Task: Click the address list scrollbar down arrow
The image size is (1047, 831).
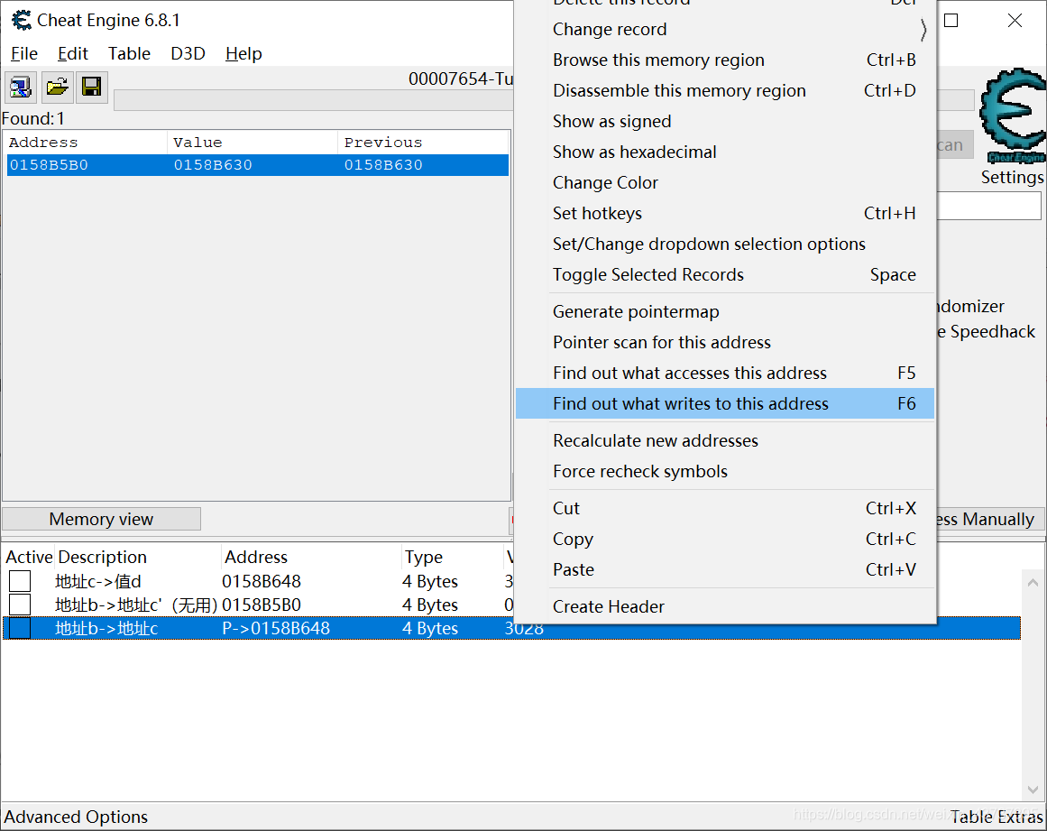Action: click(1033, 789)
